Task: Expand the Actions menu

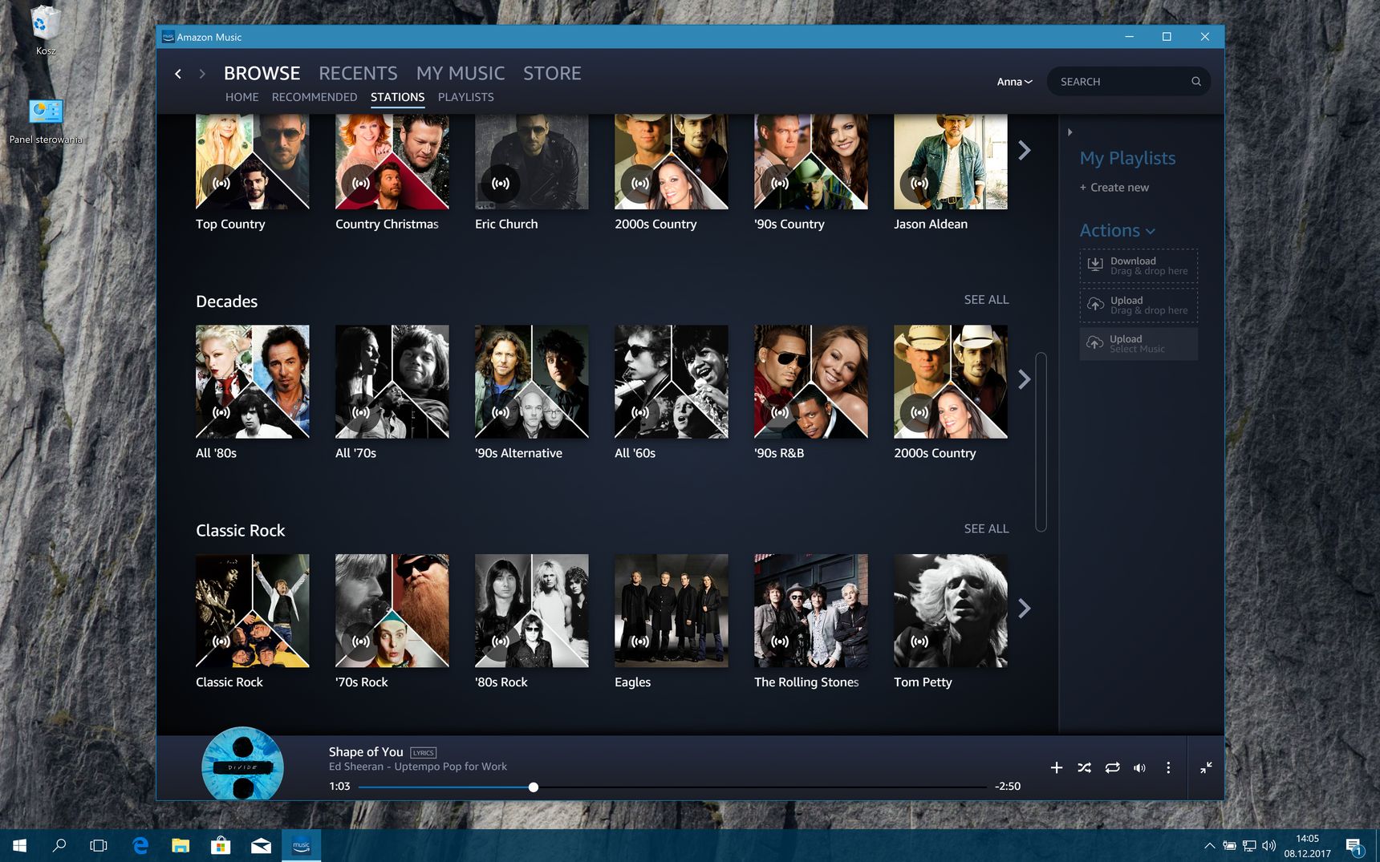Action: 1117,231
